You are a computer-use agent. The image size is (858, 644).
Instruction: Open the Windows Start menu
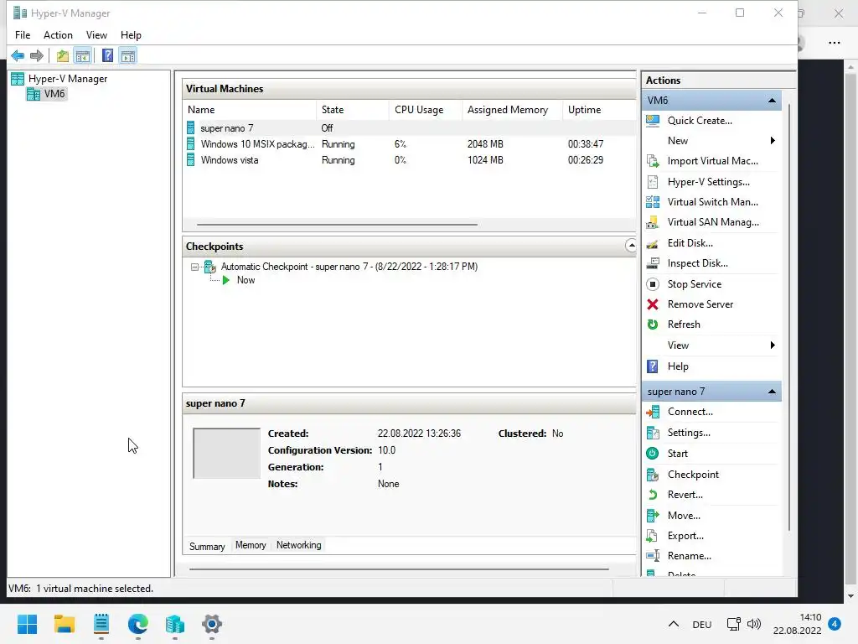[x=28, y=624]
